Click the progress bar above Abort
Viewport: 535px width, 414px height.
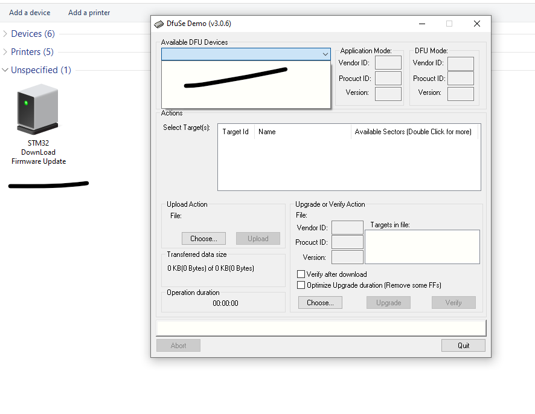(x=321, y=328)
